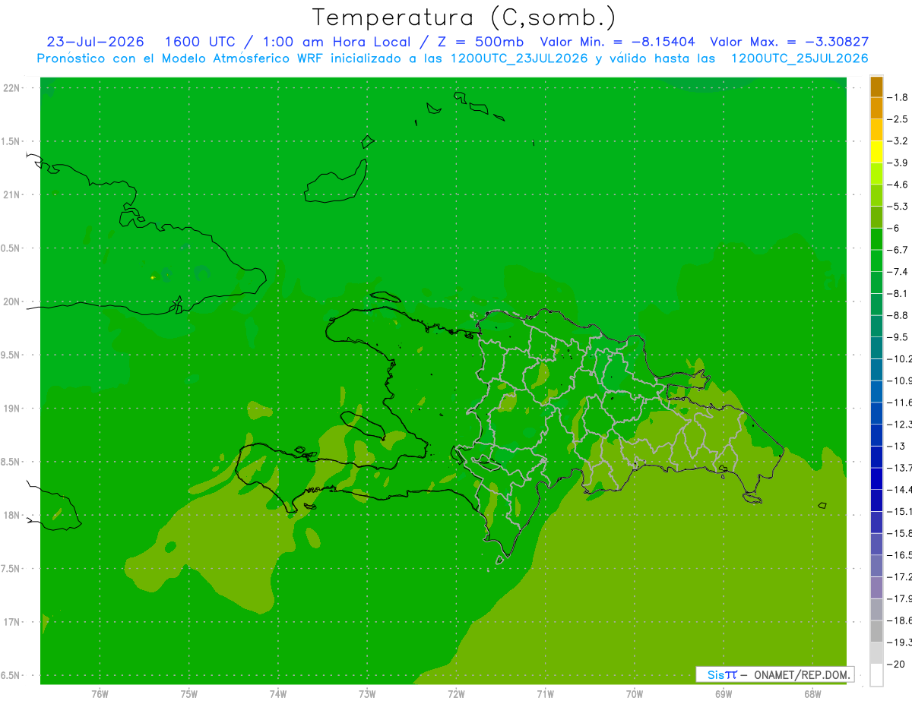Click the "74W" longitude label
This screenshot has height=704, width=912.
(x=277, y=694)
